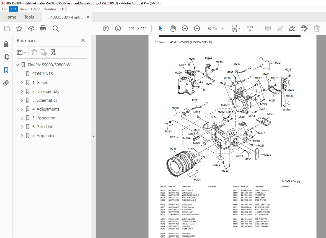Expand the 2. Disassembly bookmark
Viewport: 326px width, 238px height.
click(22, 91)
